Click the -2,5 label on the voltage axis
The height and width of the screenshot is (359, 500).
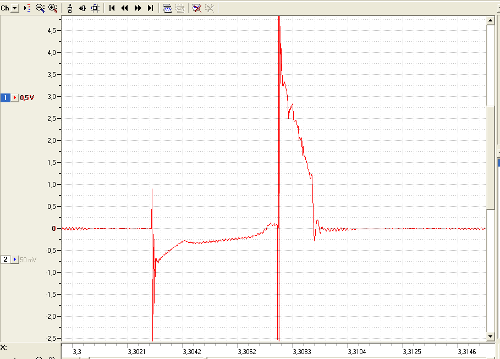(x=51, y=338)
